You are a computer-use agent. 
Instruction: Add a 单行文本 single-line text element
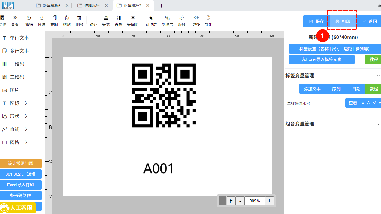coord(15,38)
